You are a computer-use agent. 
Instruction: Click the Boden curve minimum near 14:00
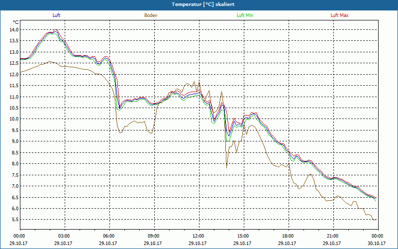[227, 168]
